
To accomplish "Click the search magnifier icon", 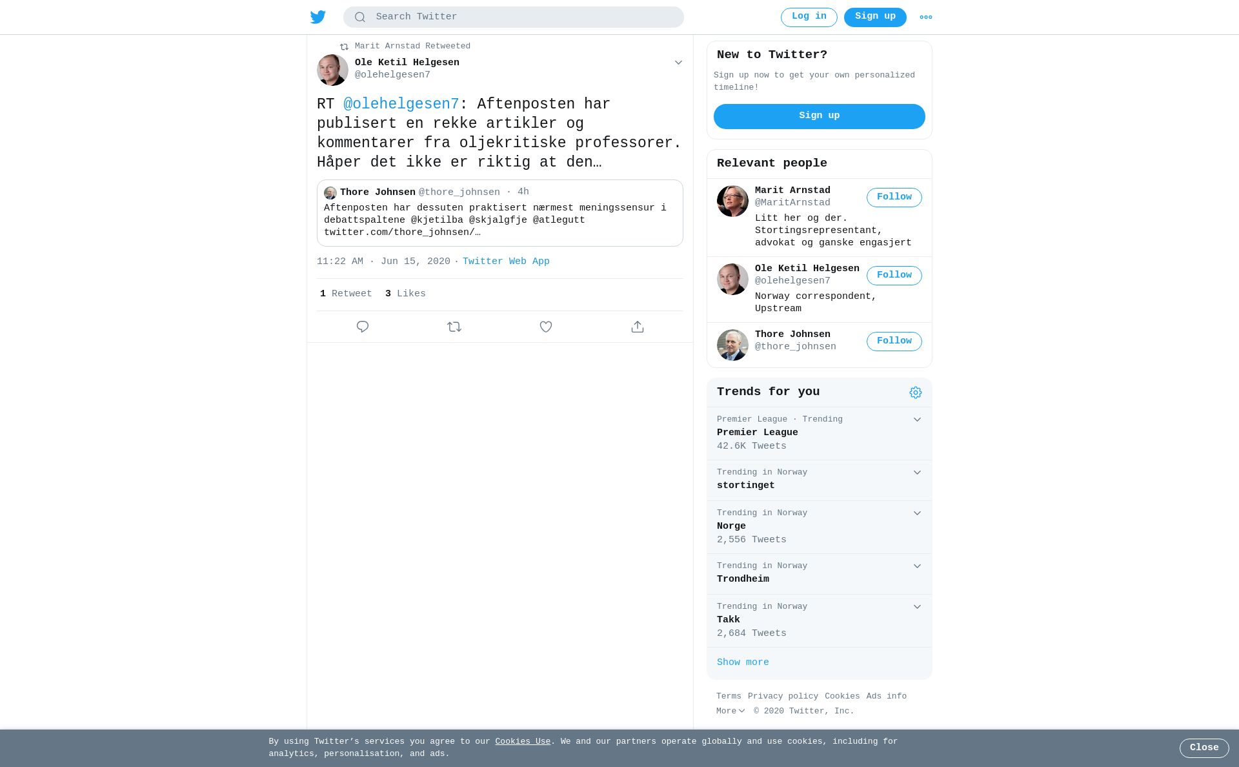I will pos(360,17).
